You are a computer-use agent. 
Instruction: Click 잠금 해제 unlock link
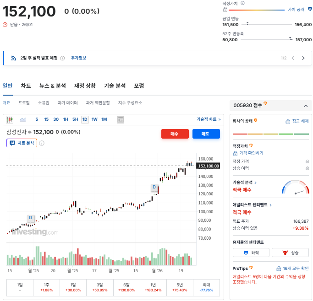point(297,121)
